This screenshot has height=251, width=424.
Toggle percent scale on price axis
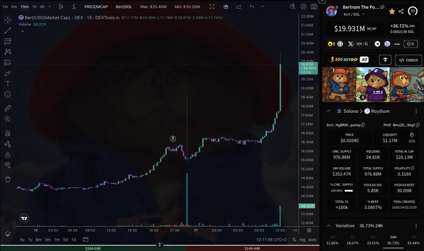pos(294,239)
